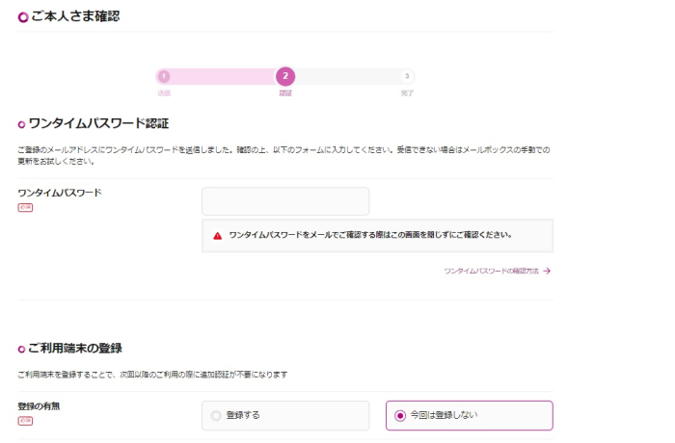This screenshot has width=675, height=443.
Task: Select the 今回は登録しない radio option
Action: tap(400, 415)
